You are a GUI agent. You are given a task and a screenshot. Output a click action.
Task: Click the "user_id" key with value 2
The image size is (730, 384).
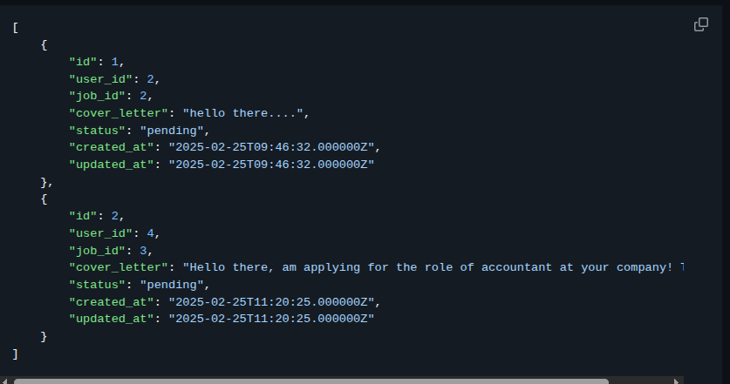point(101,79)
